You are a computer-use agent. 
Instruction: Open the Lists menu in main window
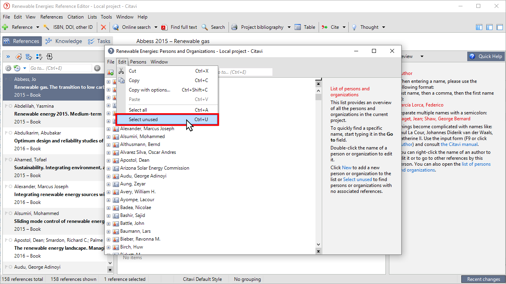[93, 17]
